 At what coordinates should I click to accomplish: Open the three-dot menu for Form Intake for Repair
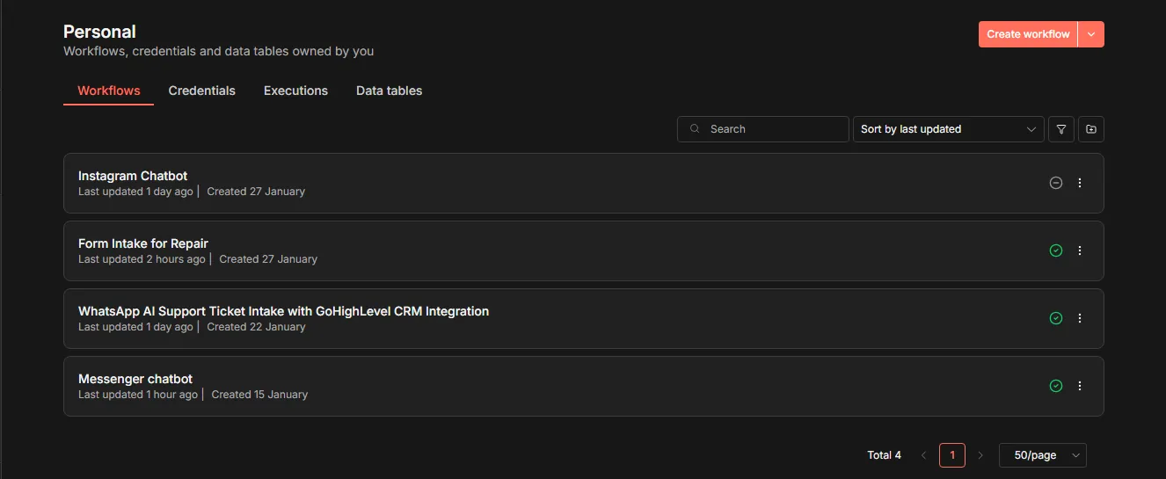pos(1080,250)
